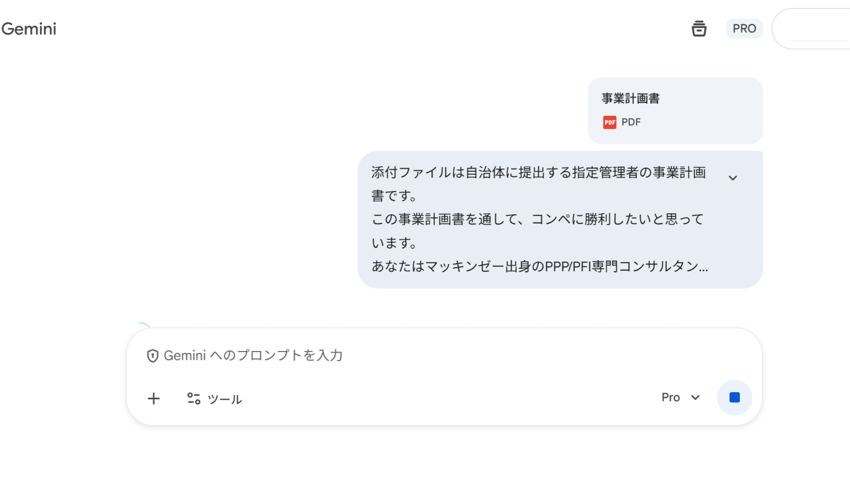Screen dimensions: 850x478
Task: Click the red PDF file icon
Action: [610, 122]
